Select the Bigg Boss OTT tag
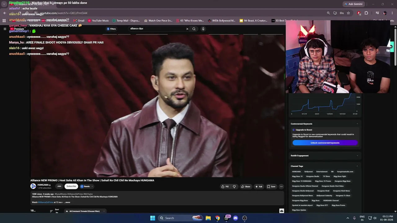The height and width of the screenshot is (223, 397). [322, 205]
